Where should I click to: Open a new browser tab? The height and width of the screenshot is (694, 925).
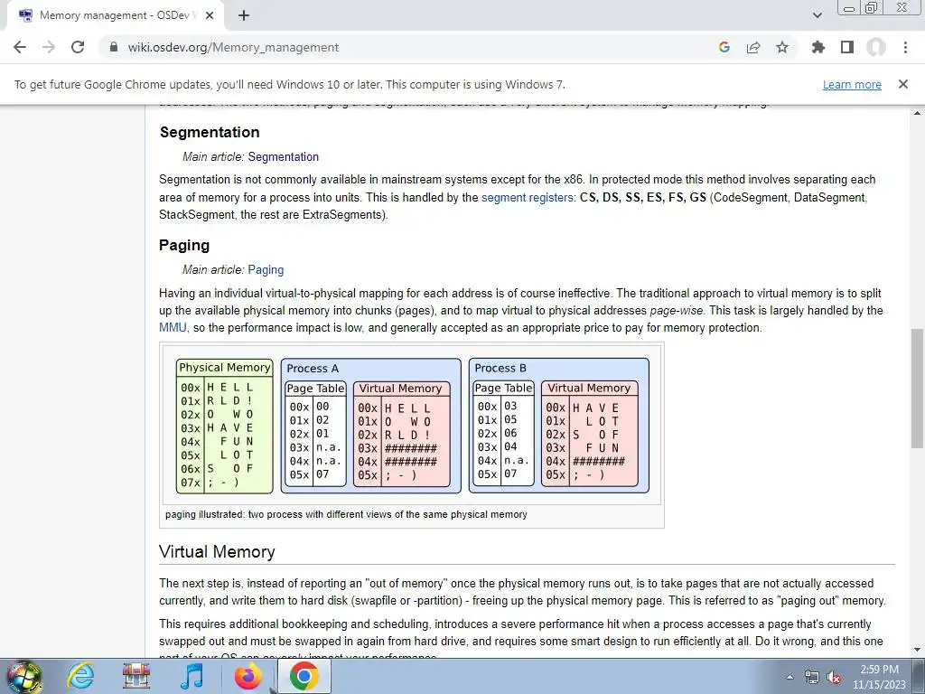click(244, 16)
